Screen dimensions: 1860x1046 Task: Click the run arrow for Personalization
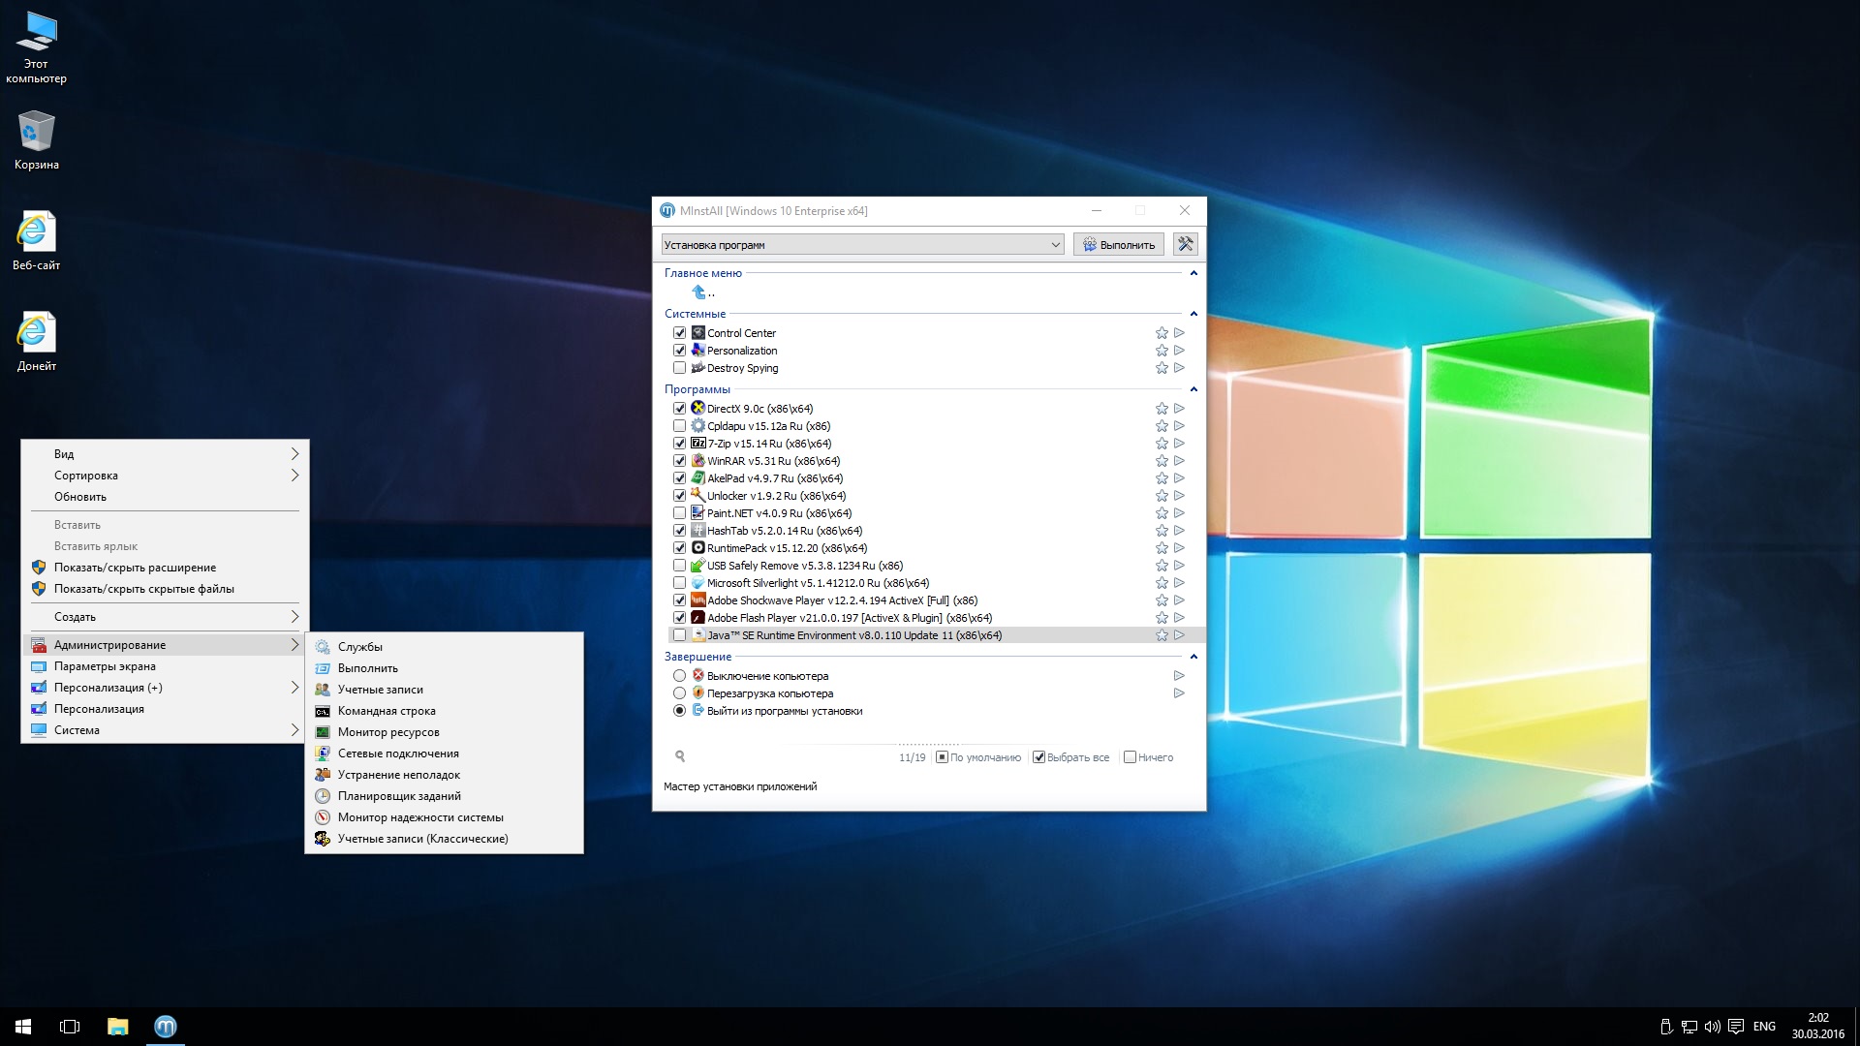point(1179,351)
